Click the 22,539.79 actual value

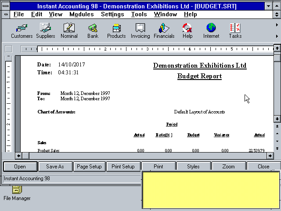(256, 150)
